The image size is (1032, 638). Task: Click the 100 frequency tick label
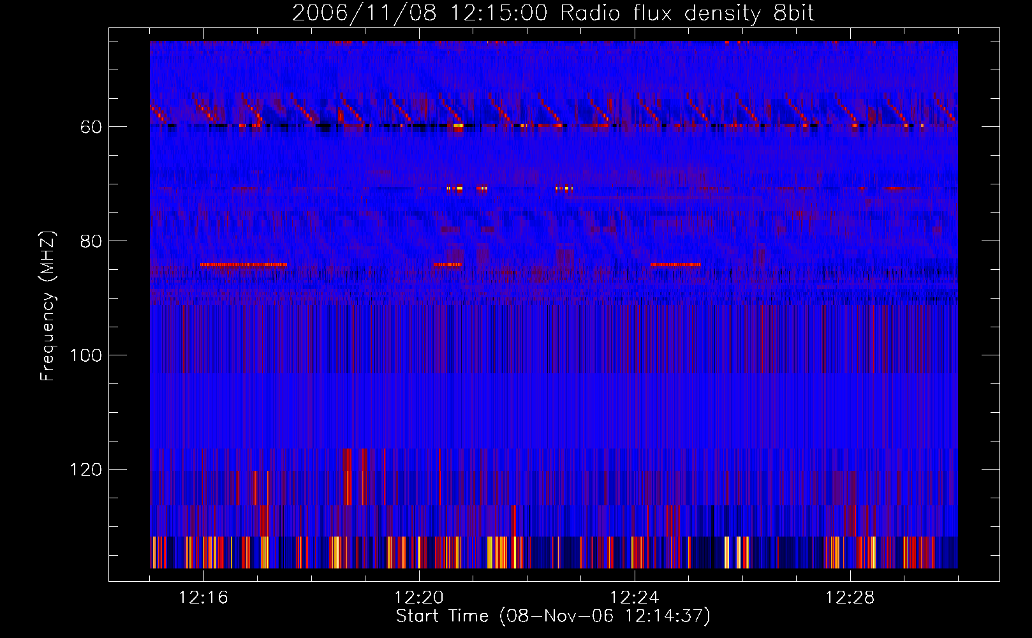tap(86, 355)
